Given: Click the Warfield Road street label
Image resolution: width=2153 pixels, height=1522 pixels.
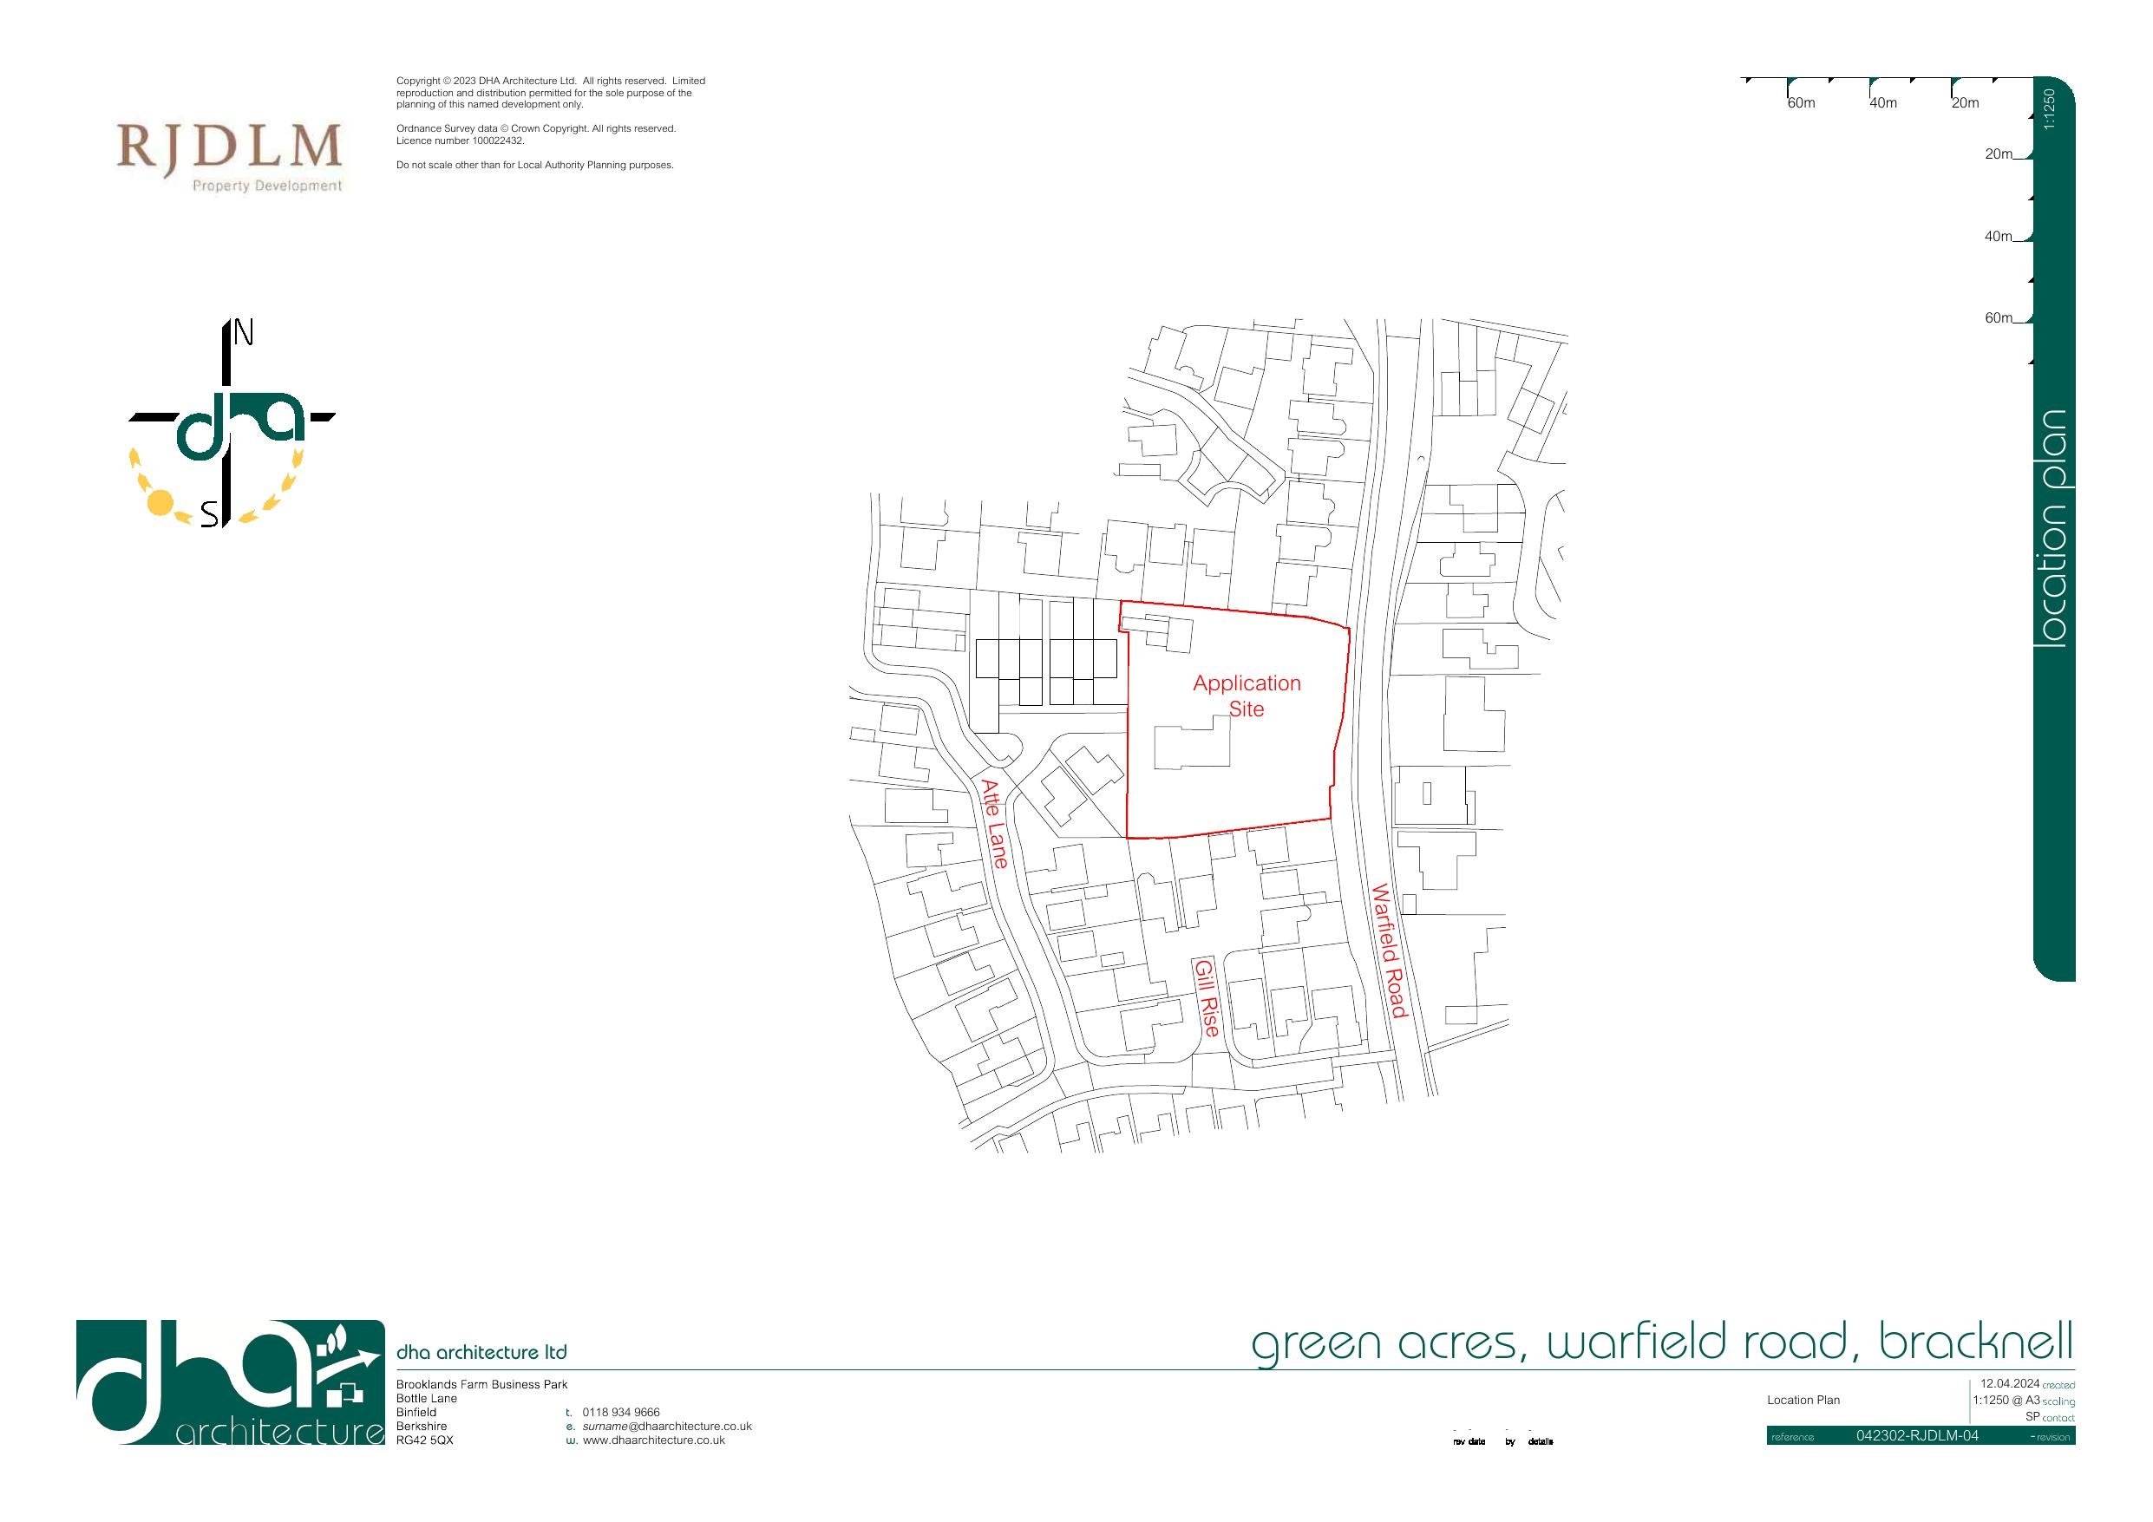Looking at the screenshot, I should (x=1389, y=950).
